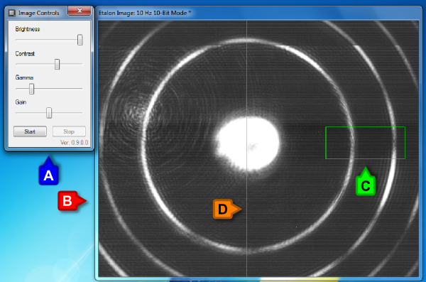Screen dimensions: 426x282
Task: Click the orange D callout marker
Action: [x=227, y=209]
